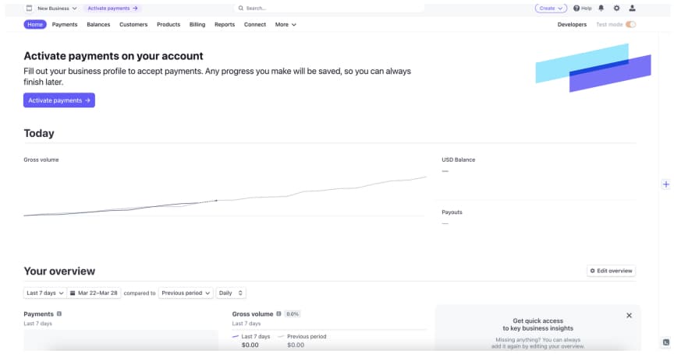Open the Last 7 days dropdown
This screenshot has height=354, width=674.
[x=45, y=293]
